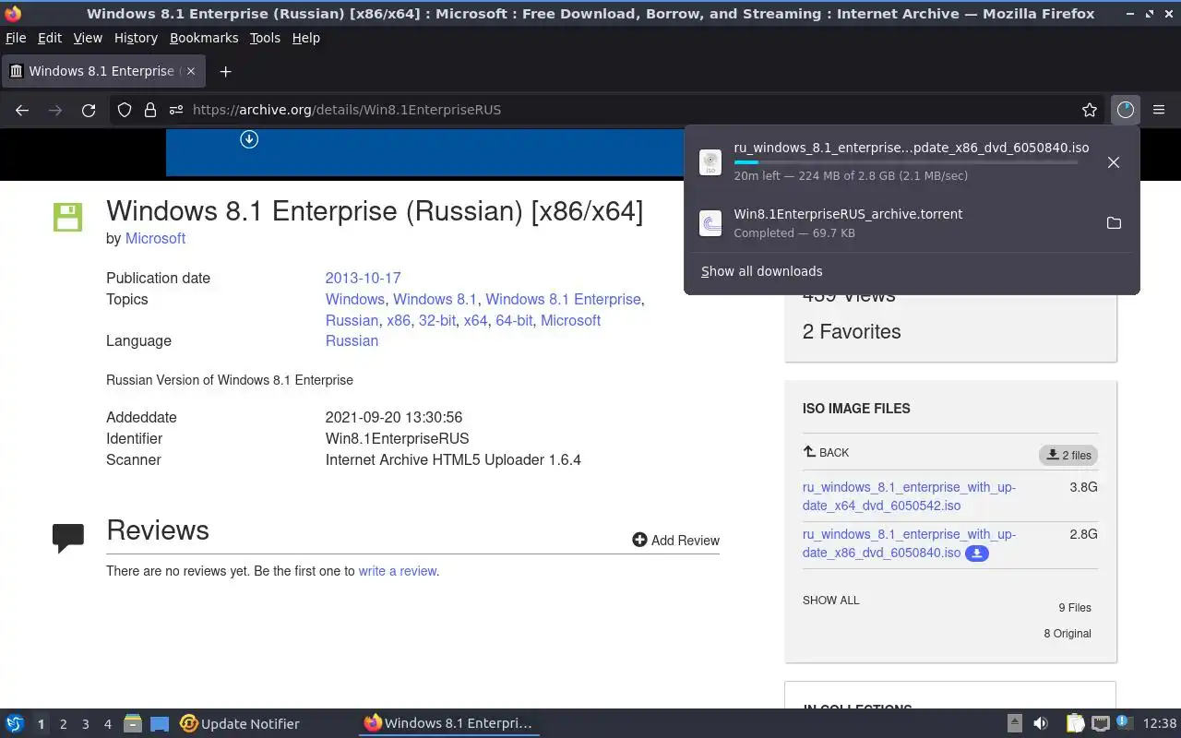Viewport: 1181px width, 738px height.
Task: Click the 'Win8.1EnterpriseRUS' identifier value
Action: [397, 438]
